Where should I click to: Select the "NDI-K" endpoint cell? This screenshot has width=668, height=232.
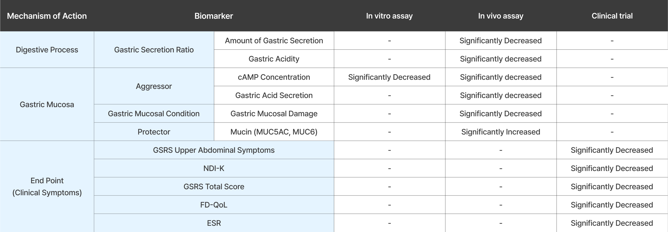coord(214,168)
